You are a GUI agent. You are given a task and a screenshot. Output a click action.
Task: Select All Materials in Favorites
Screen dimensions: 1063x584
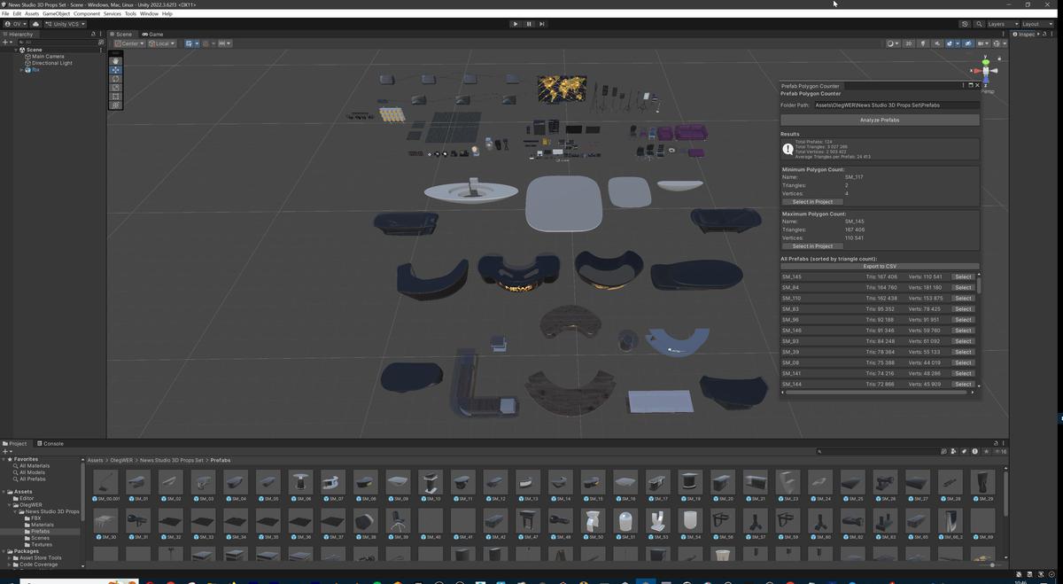[35, 465]
